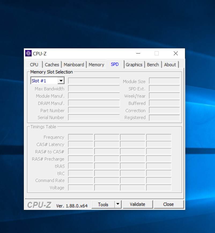The width and height of the screenshot is (215, 233).
Task: Minimize the CPU-Z window
Action: [x=138, y=53]
